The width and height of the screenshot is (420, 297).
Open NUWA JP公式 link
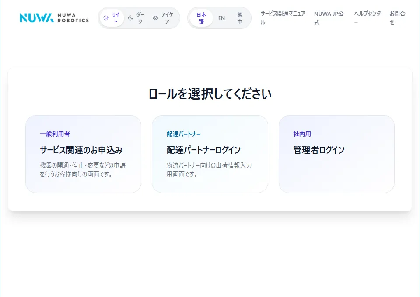[x=329, y=18]
